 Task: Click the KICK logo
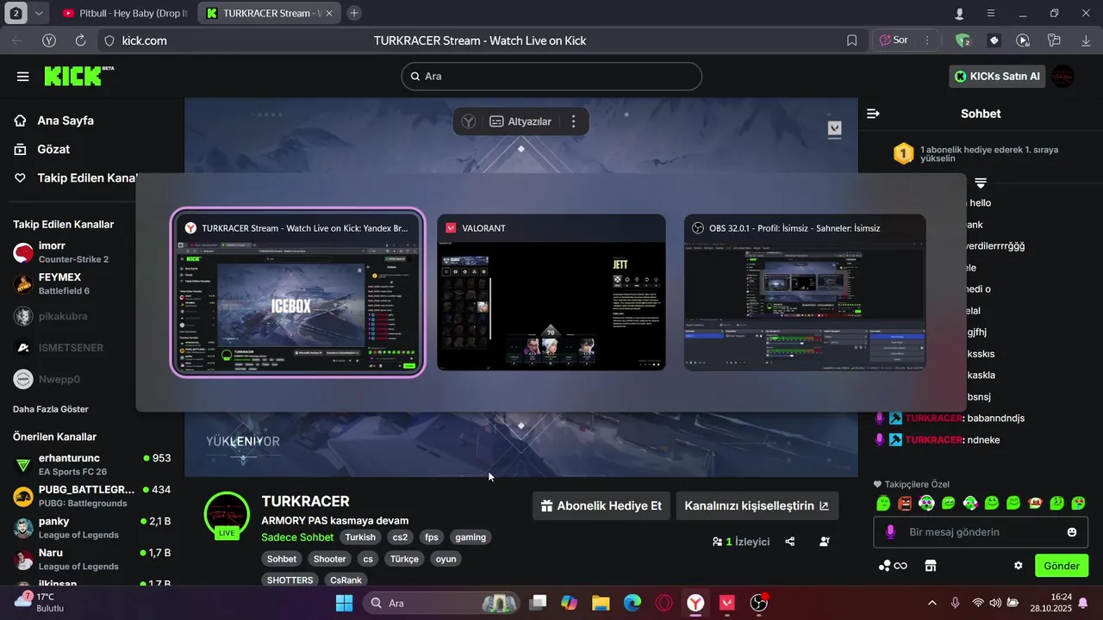click(x=78, y=76)
